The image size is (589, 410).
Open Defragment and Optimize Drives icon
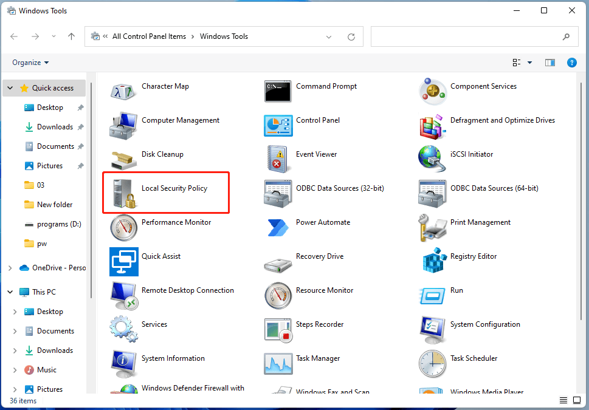point(432,126)
